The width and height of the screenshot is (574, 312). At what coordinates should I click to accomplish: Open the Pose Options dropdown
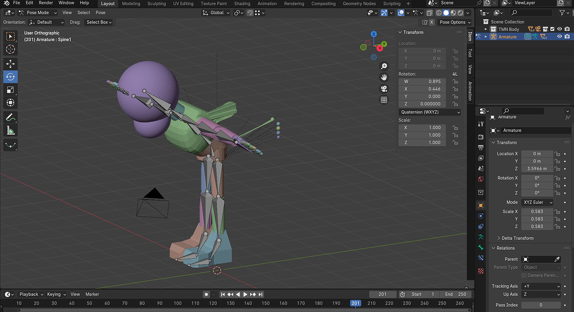coord(455,22)
